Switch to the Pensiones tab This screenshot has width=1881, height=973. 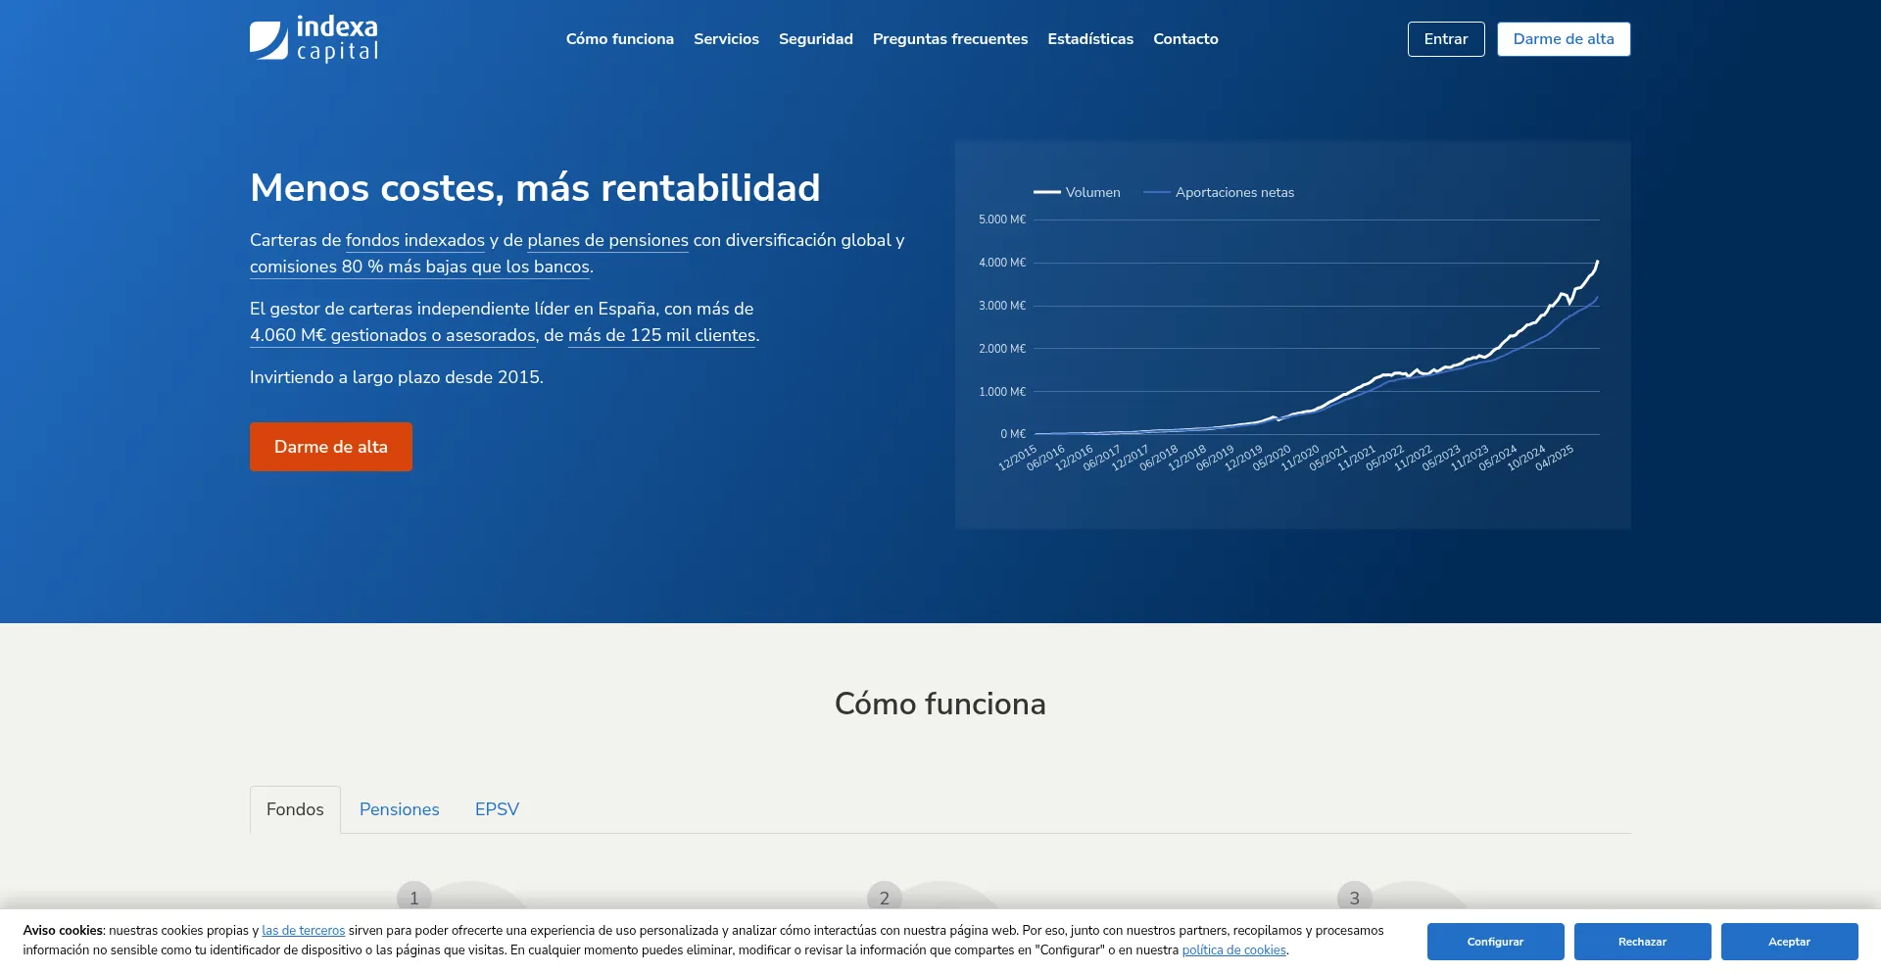coord(399,809)
